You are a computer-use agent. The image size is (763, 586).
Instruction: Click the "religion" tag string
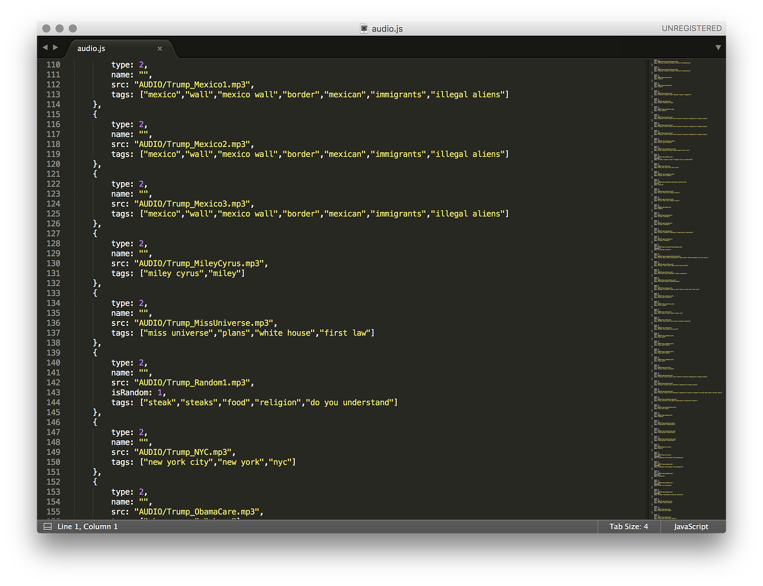pos(278,403)
